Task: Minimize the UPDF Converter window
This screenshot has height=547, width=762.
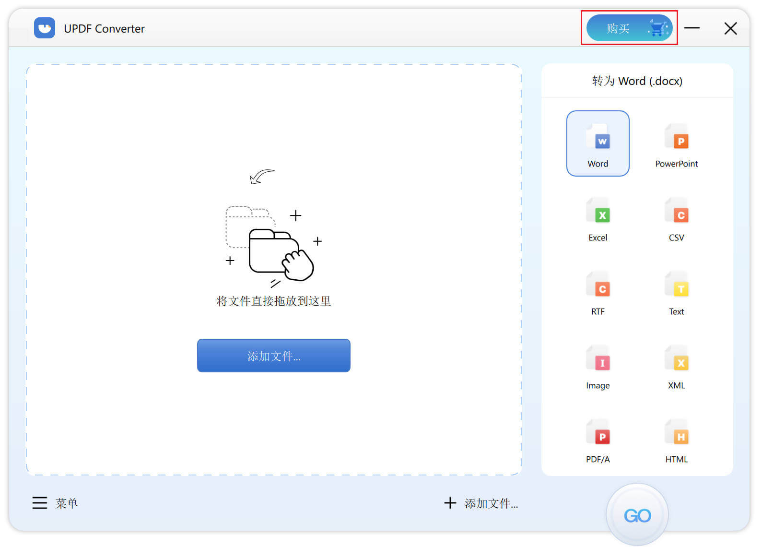Action: click(692, 28)
